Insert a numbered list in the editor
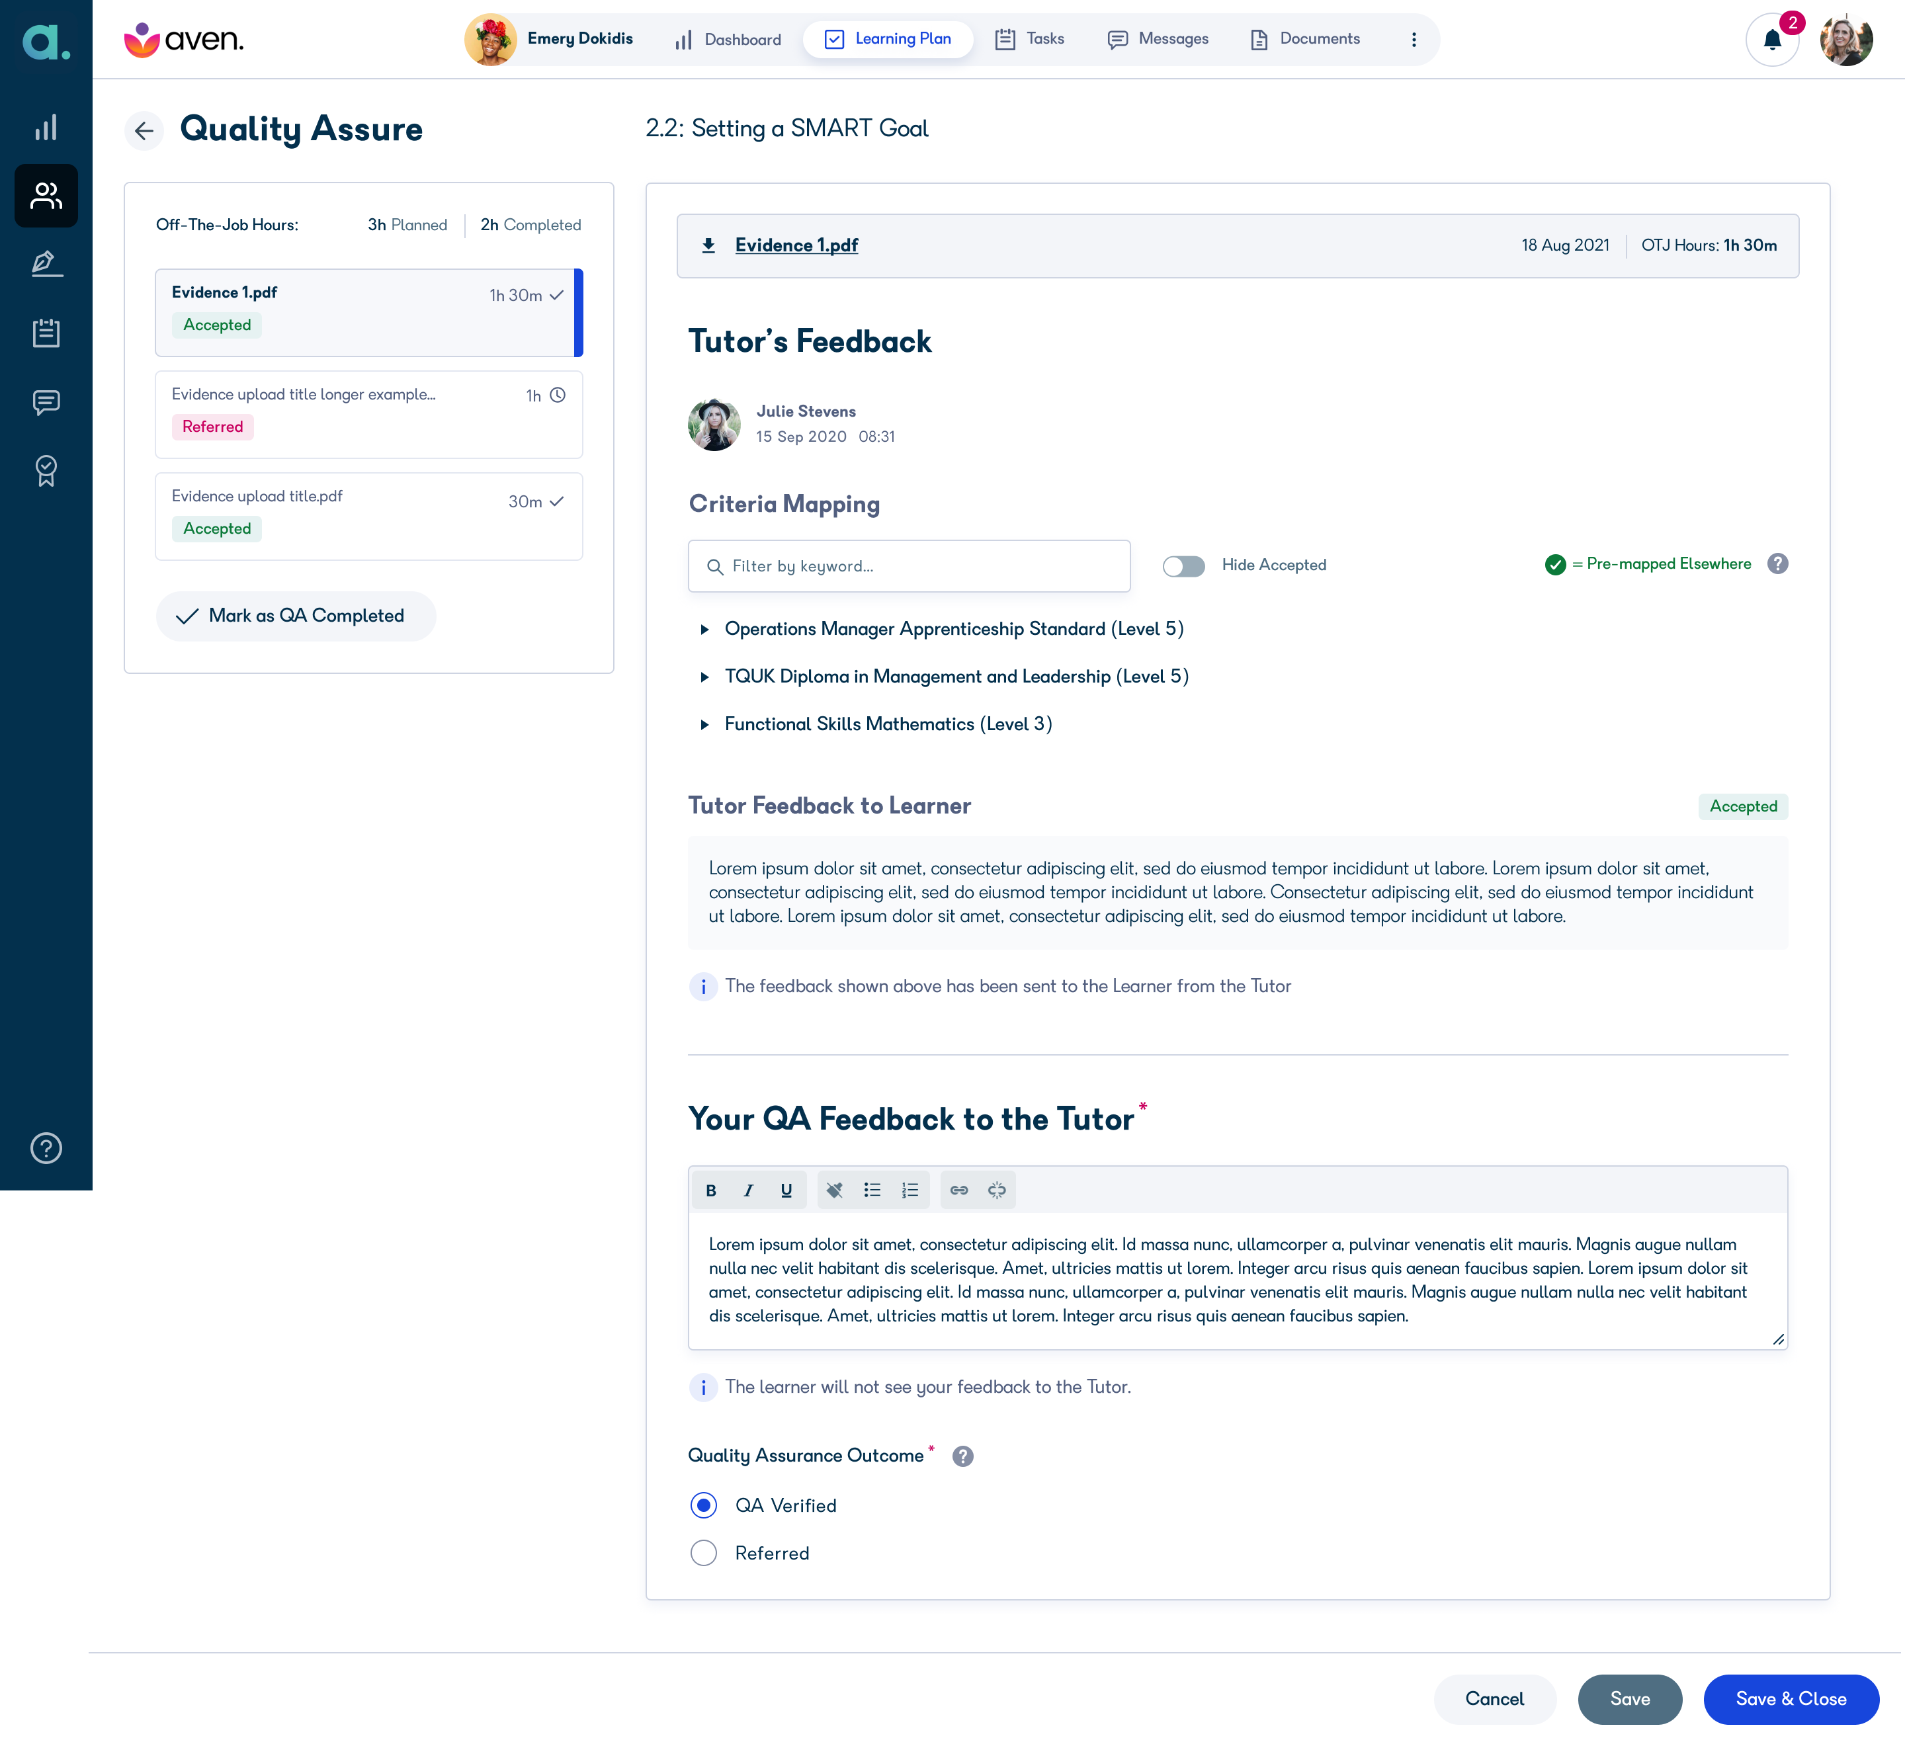This screenshot has height=1746, width=1905. 910,1190
